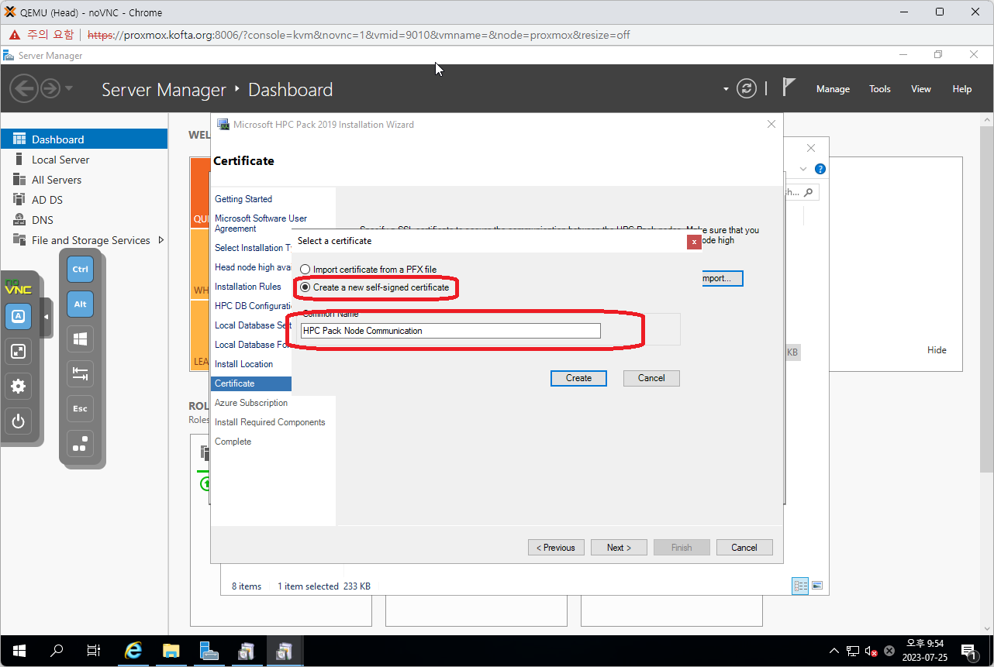The image size is (994, 667).
Task: Click Next in the installation wizard
Action: click(x=618, y=547)
